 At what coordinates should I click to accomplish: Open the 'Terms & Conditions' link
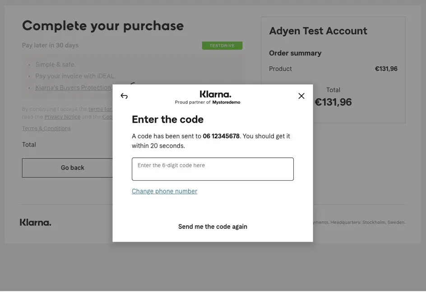click(46, 128)
